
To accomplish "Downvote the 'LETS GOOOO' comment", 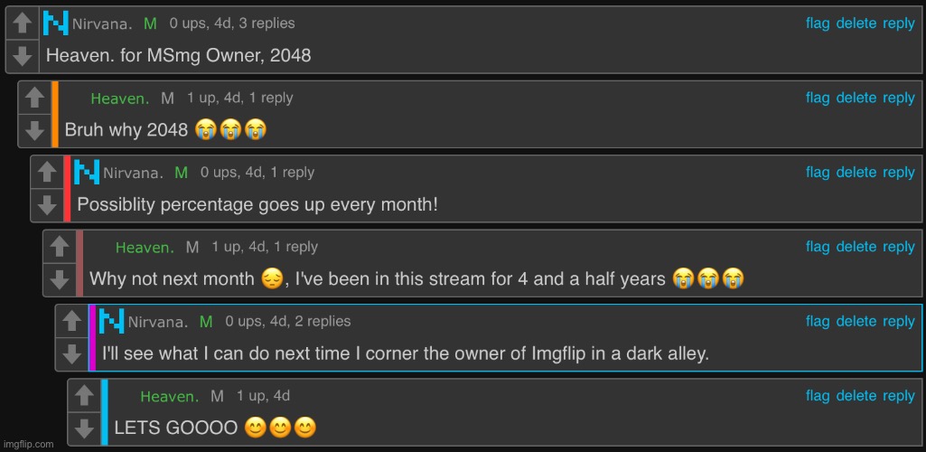I will pos(84,428).
